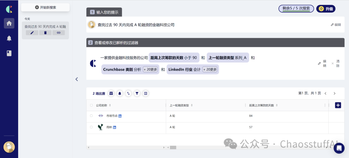
Task: Clear the parsed filters with 清除
Action: (x=336, y=63)
